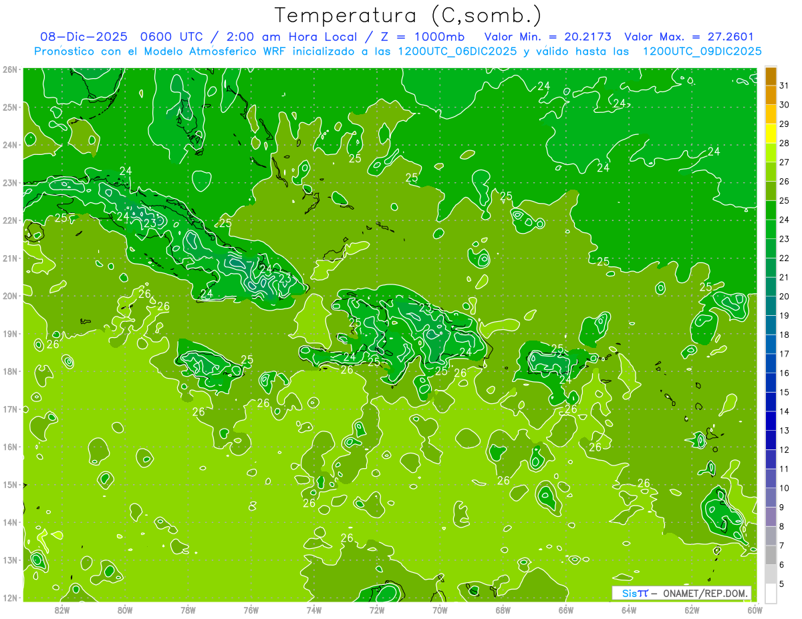Click the longitude axis label "72W"
Viewport: 802px width, 619px height.
tap(376, 610)
